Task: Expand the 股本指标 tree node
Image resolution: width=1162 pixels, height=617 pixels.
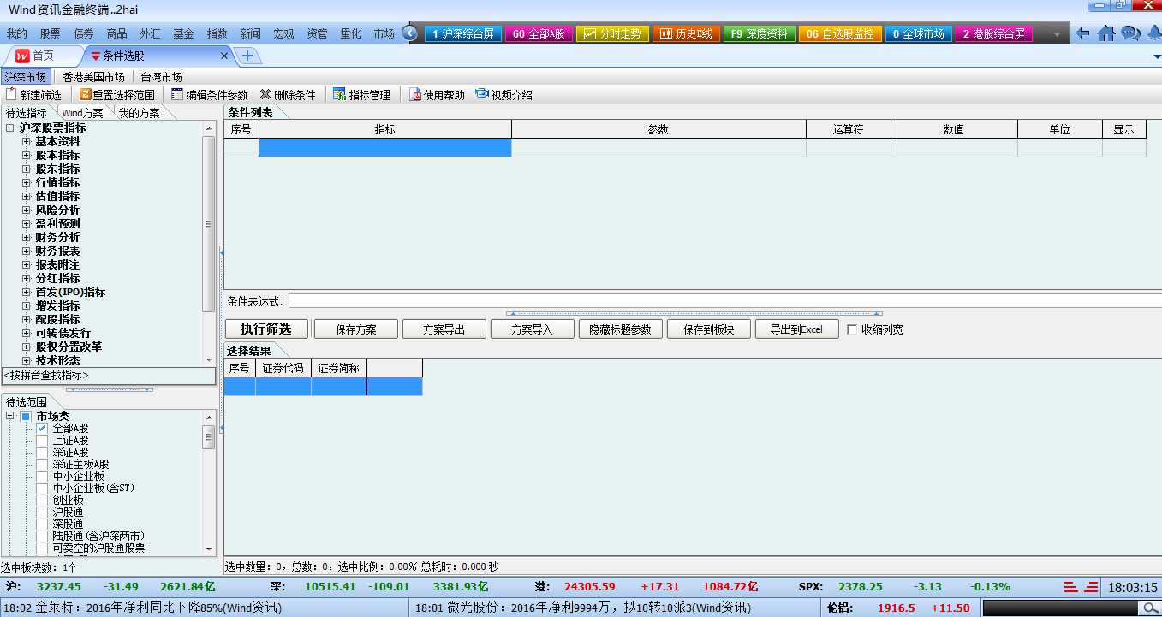Action: click(27, 155)
